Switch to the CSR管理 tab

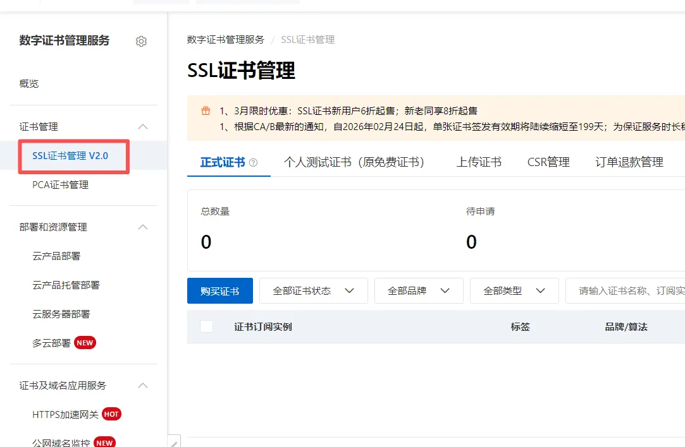[x=548, y=162]
